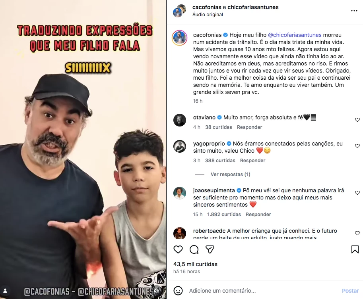Open the comment bubble icon
363x299 pixels.
click(194, 249)
